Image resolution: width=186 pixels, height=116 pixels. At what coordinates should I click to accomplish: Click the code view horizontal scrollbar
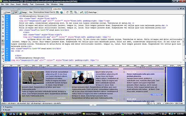[x=94, y=62]
